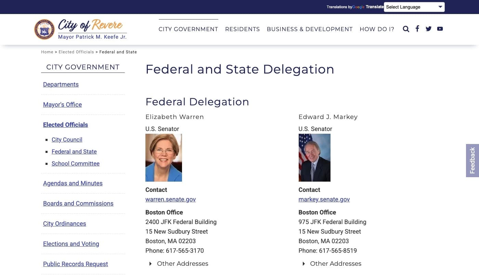Click the Feedback side tab
Screen dimensions: 479x275
click(x=472, y=160)
